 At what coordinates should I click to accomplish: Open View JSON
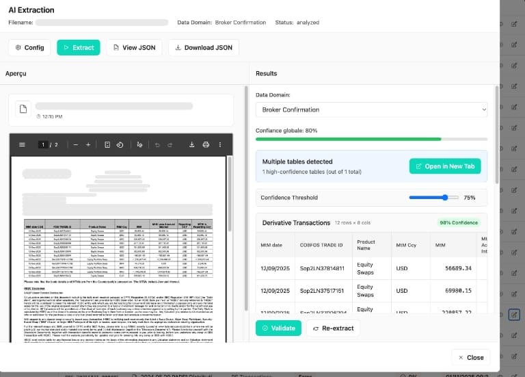(134, 48)
